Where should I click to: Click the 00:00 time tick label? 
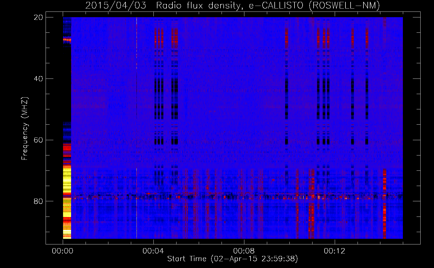[x=62, y=251]
